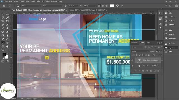Select the Blur tool

click(x=8, y=36)
